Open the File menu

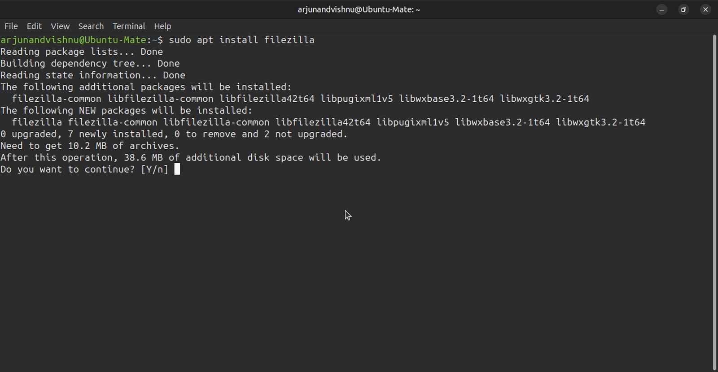(x=11, y=26)
